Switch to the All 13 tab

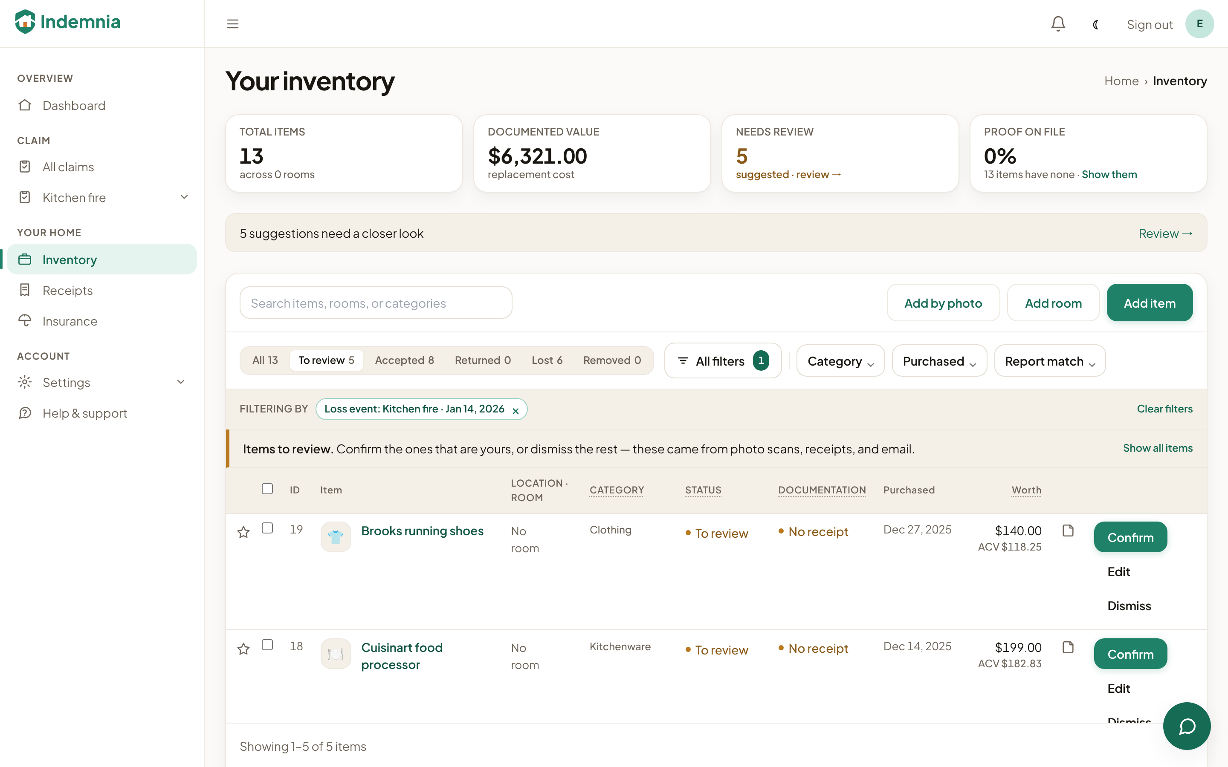(x=265, y=360)
